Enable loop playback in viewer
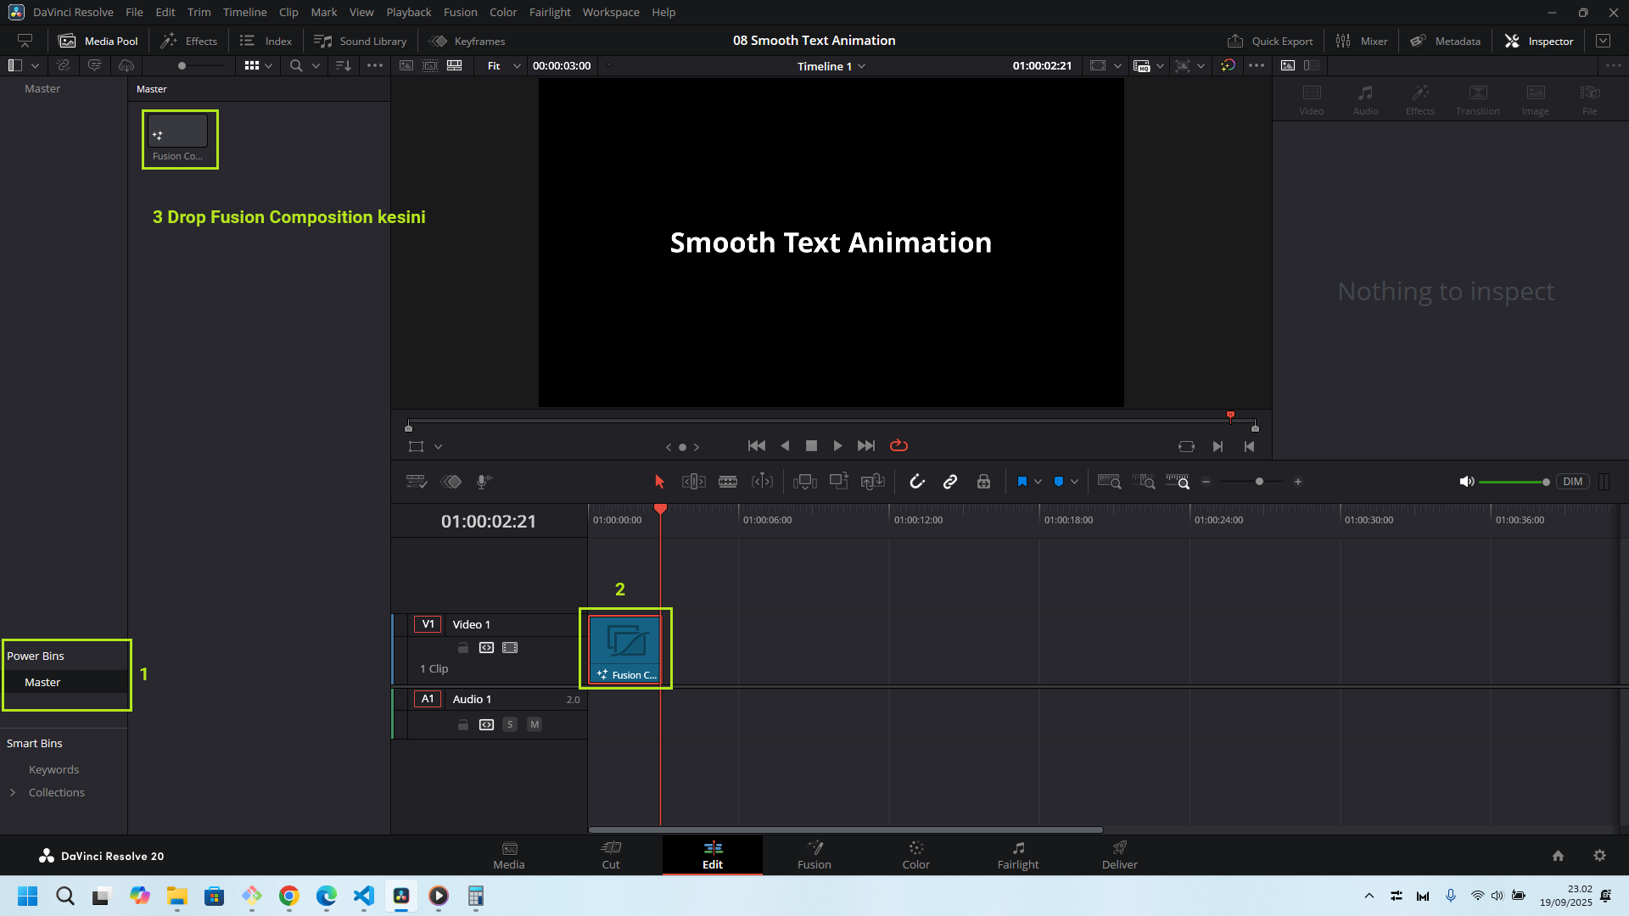 898,445
